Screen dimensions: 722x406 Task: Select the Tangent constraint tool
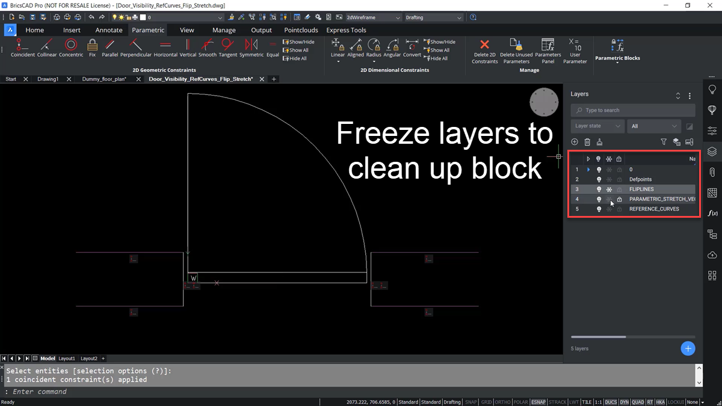(x=228, y=48)
